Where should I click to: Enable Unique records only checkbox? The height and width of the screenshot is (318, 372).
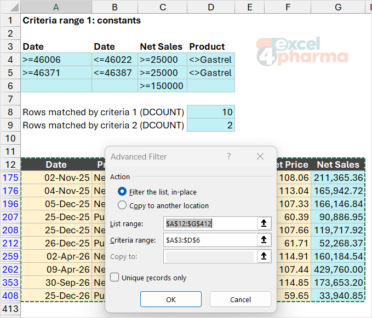[x=115, y=277]
